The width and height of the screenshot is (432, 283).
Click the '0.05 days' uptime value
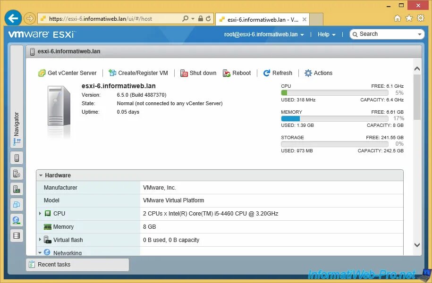pos(128,112)
